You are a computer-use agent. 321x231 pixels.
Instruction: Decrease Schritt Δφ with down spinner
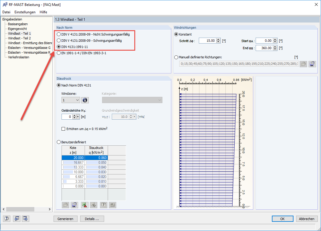(218, 42)
